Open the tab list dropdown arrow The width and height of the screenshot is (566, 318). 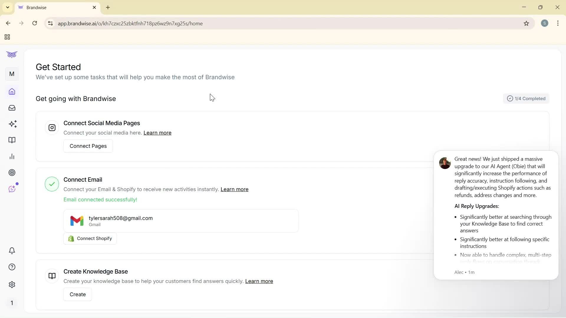tap(7, 7)
